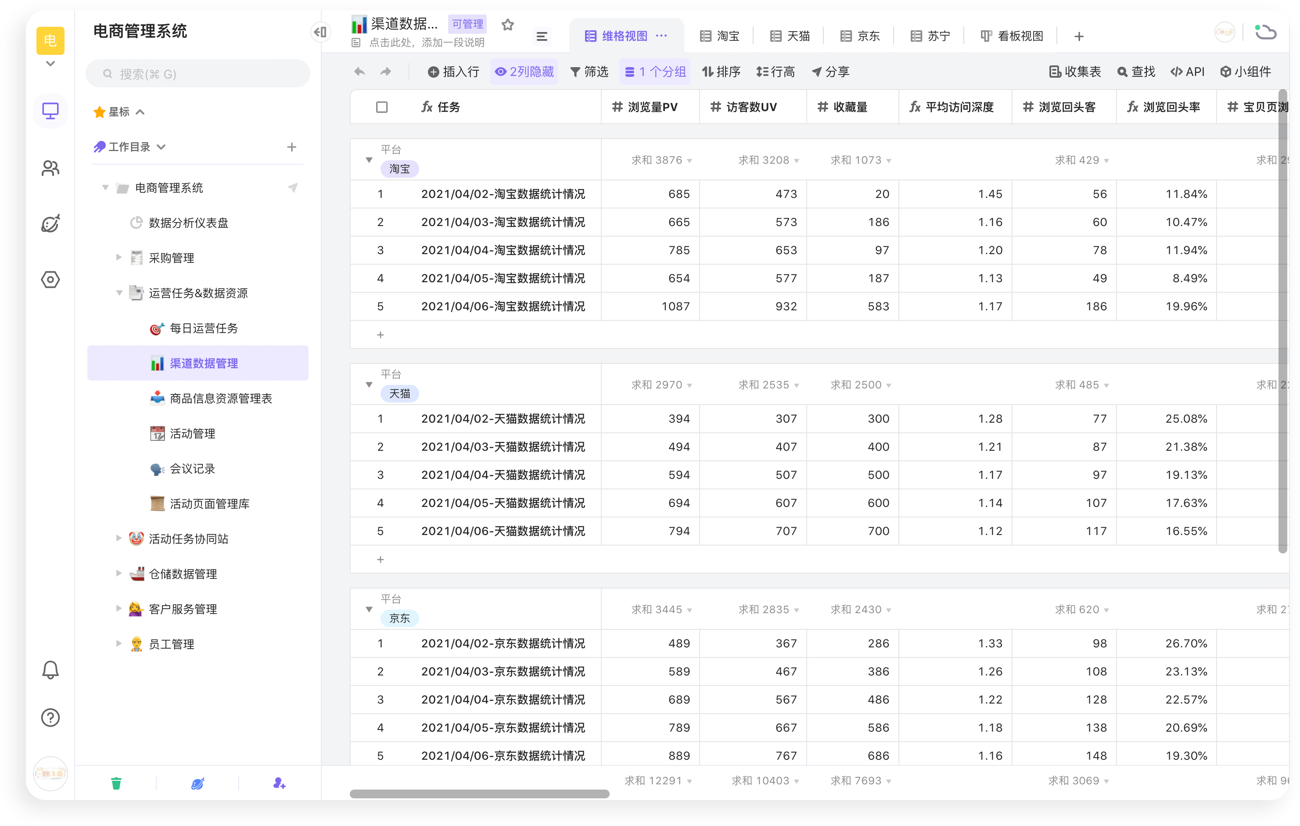The image size is (1300, 826).
Task: Collapse the sidebar panel toggle
Action: click(x=321, y=32)
